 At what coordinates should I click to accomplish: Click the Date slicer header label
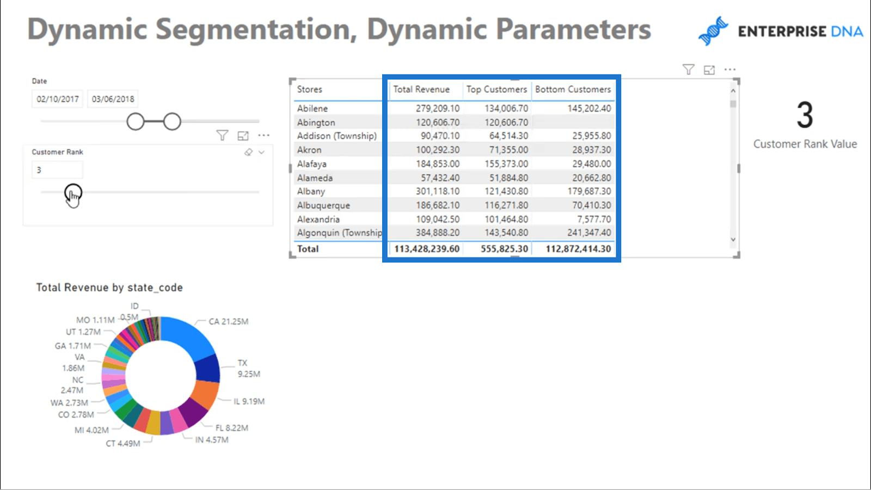(x=39, y=81)
